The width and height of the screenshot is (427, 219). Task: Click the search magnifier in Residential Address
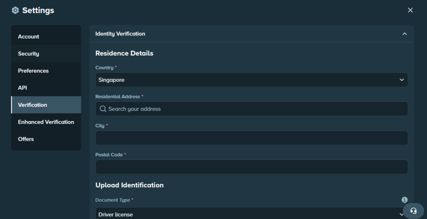coord(103,109)
